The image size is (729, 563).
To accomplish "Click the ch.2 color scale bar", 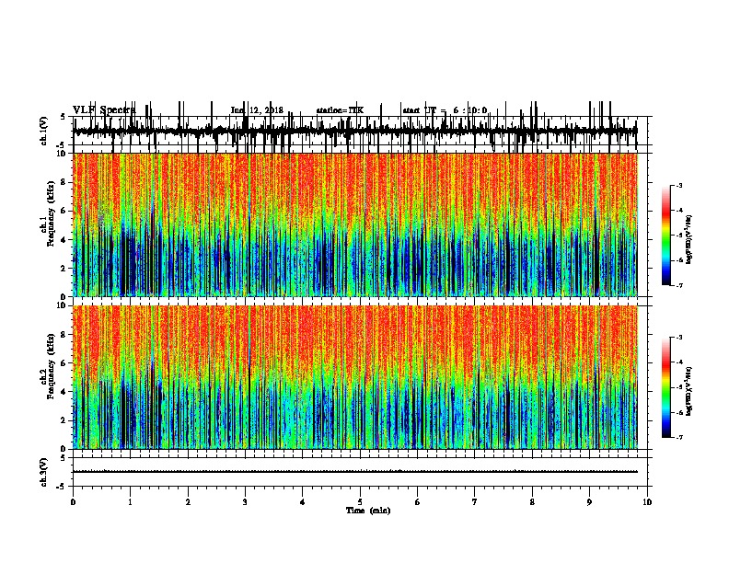I will pyautogui.click(x=666, y=387).
